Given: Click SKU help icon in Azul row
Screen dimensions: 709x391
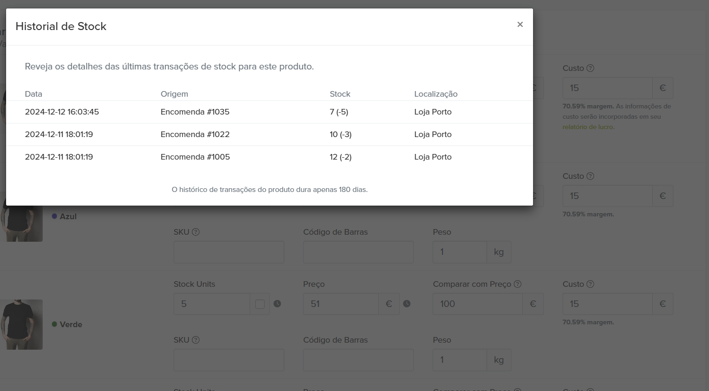Looking at the screenshot, I should pyautogui.click(x=196, y=232).
